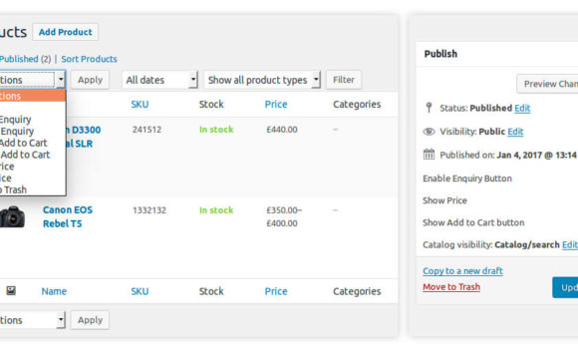Sort by Price in table header
Screen dimensions: 578x359
(x=276, y=105)
